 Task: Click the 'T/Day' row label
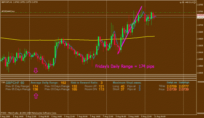pyautogui.click(x=162, y=86)
